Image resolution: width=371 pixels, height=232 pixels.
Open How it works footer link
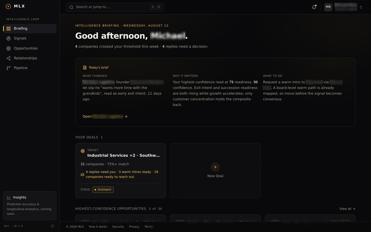(98, 227)
